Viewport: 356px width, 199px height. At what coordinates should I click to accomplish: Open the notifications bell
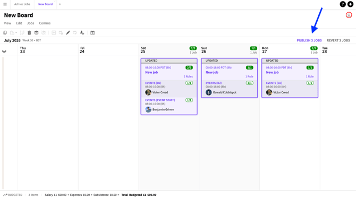(x=350, y=4)
